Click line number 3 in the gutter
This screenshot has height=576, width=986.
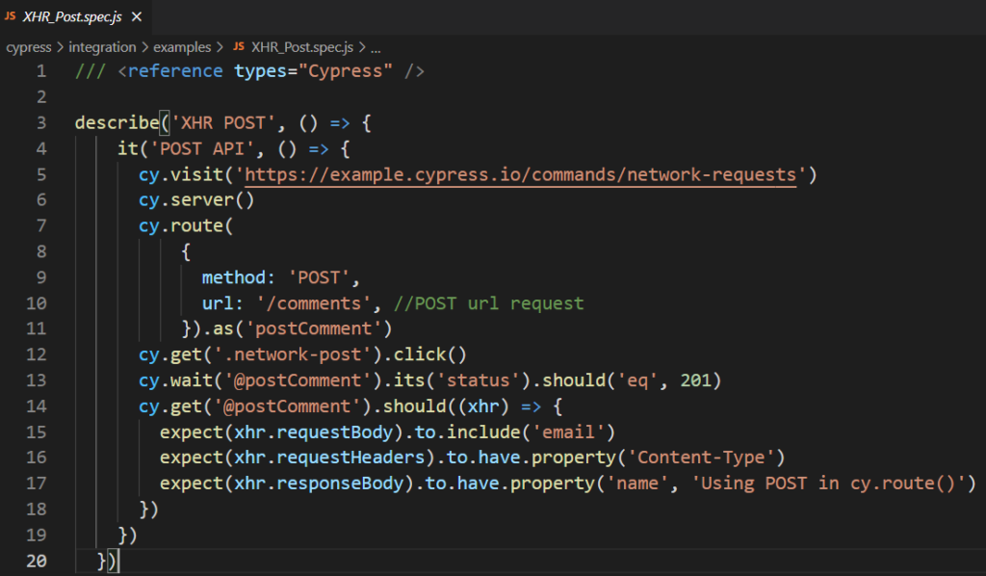(41, 122)
